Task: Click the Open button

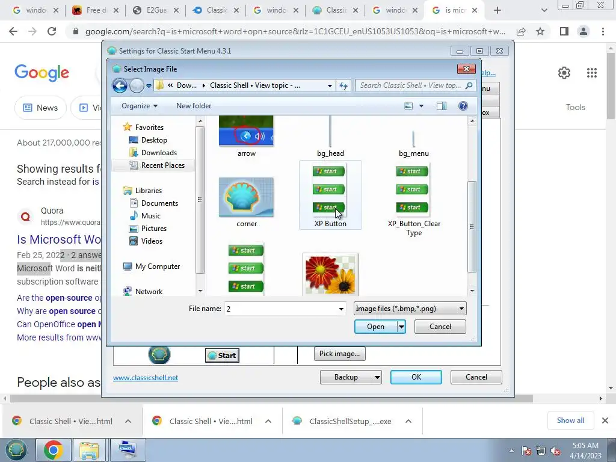Action: 375,327
